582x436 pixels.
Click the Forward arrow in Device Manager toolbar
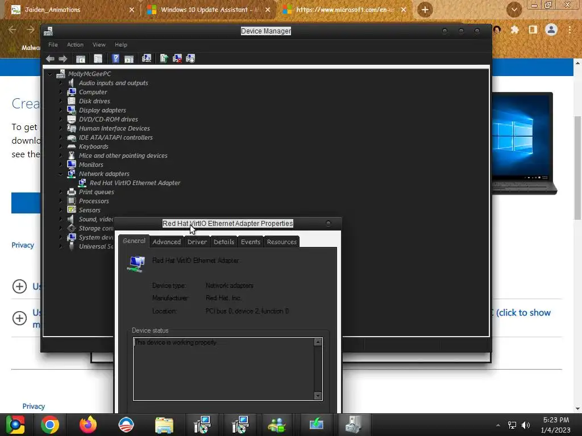tap(63, 58)
